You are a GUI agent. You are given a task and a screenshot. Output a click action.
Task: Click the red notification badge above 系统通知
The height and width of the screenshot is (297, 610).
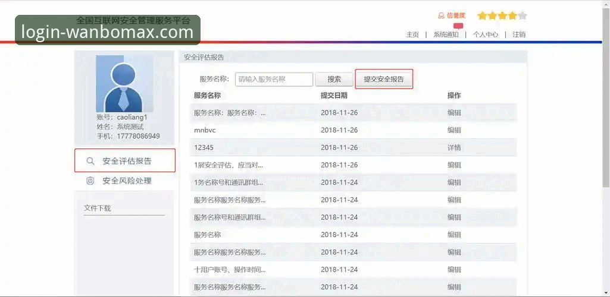pos(458,26)
